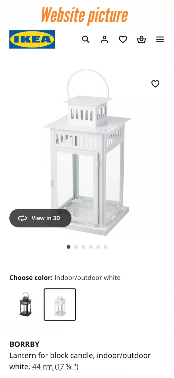Select the third carousel dot

click(x=83, y=247)
